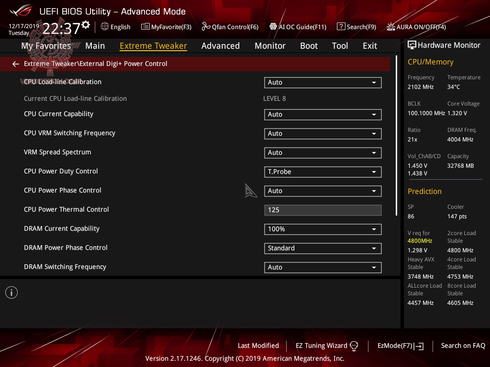490x367 pixels.
Task: Click Last Modified button
Action: click(x=258, y=345)
